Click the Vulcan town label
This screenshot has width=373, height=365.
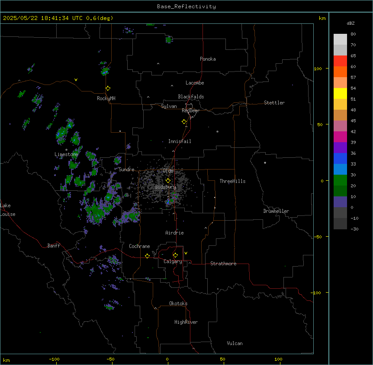point(235,343)
